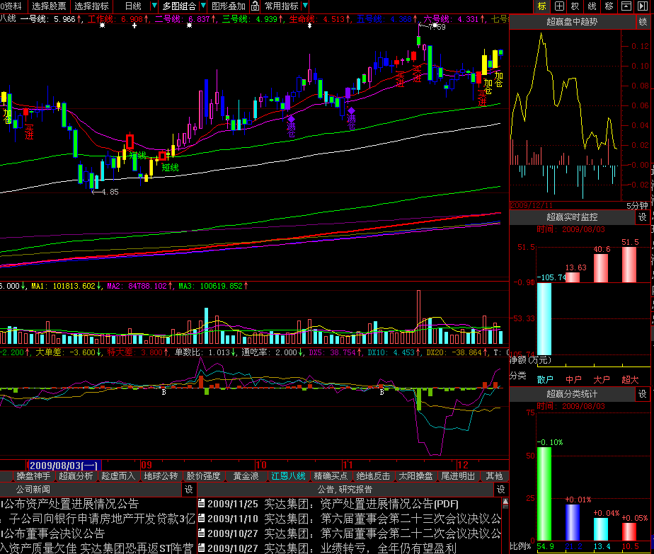
Task: Click the padlock icon beside 图形叠加
Action: (x=256, y=6)
